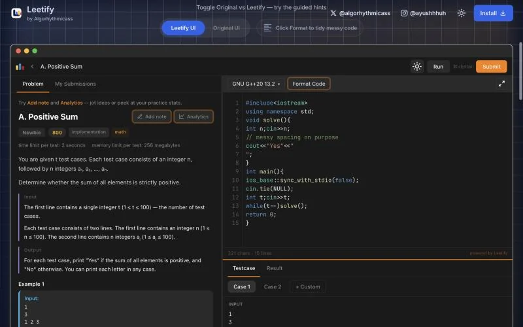Go back using the chevron arrow
The image size is (523, 327).
pos(32,67)
